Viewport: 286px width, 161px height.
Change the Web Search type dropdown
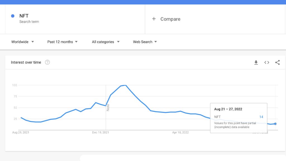point(145,42)
